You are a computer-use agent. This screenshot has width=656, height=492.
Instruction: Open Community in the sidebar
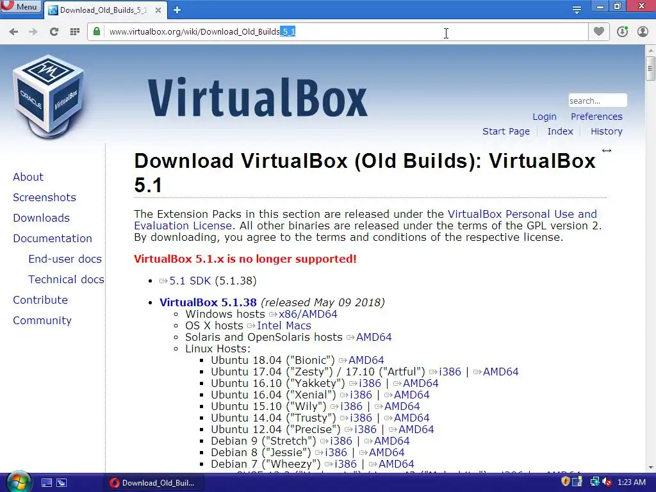pyautogui.click(x=42, y=320)
